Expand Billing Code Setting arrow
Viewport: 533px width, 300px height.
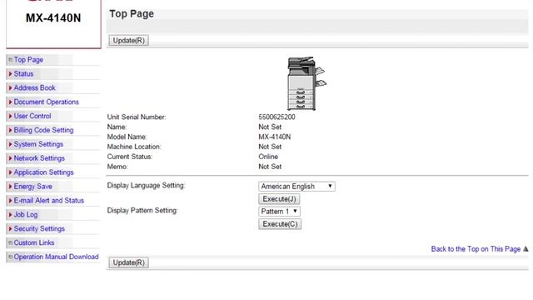coord(10,130)
